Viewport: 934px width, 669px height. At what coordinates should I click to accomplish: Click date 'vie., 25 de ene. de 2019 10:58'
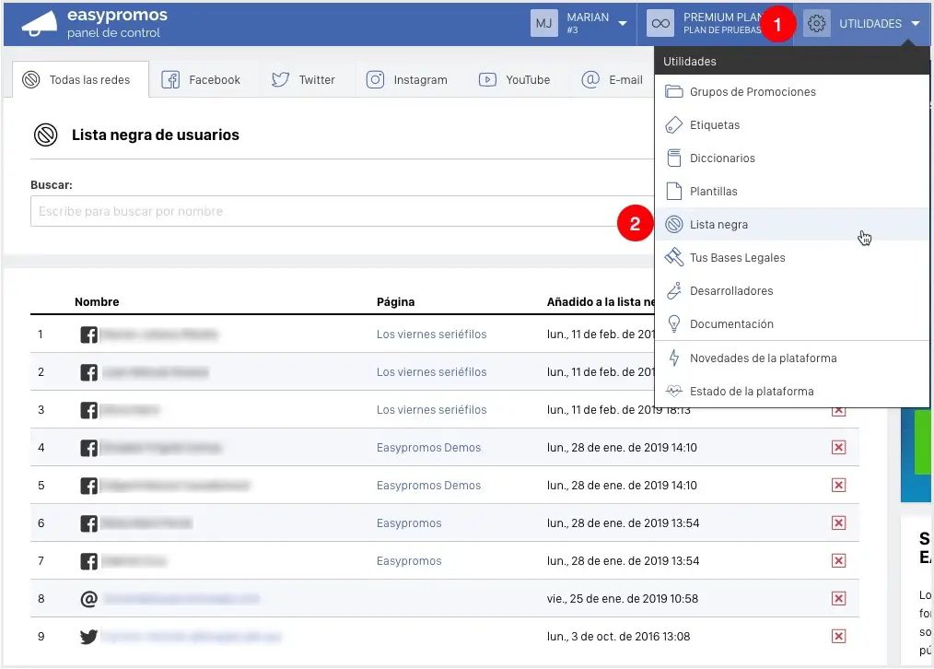pyautogui.click(x=623, y=599)
